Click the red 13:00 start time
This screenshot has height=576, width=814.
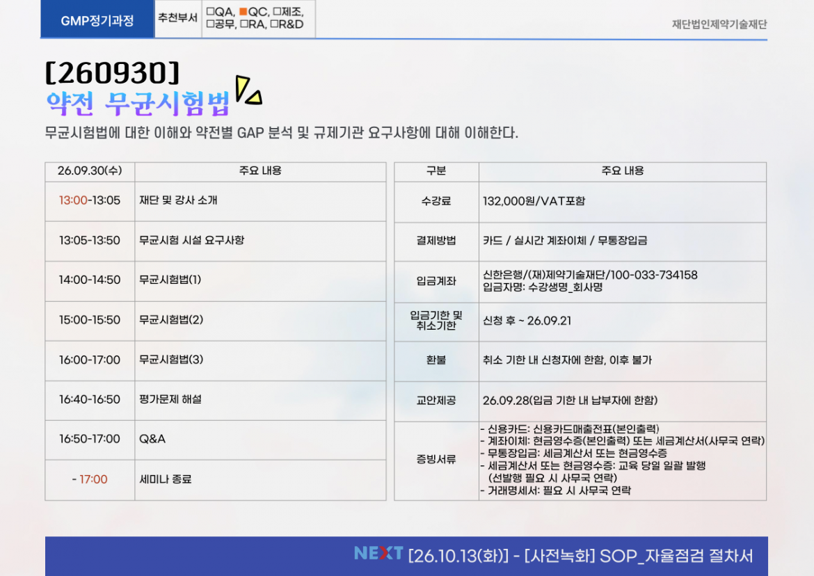point(72,200)
